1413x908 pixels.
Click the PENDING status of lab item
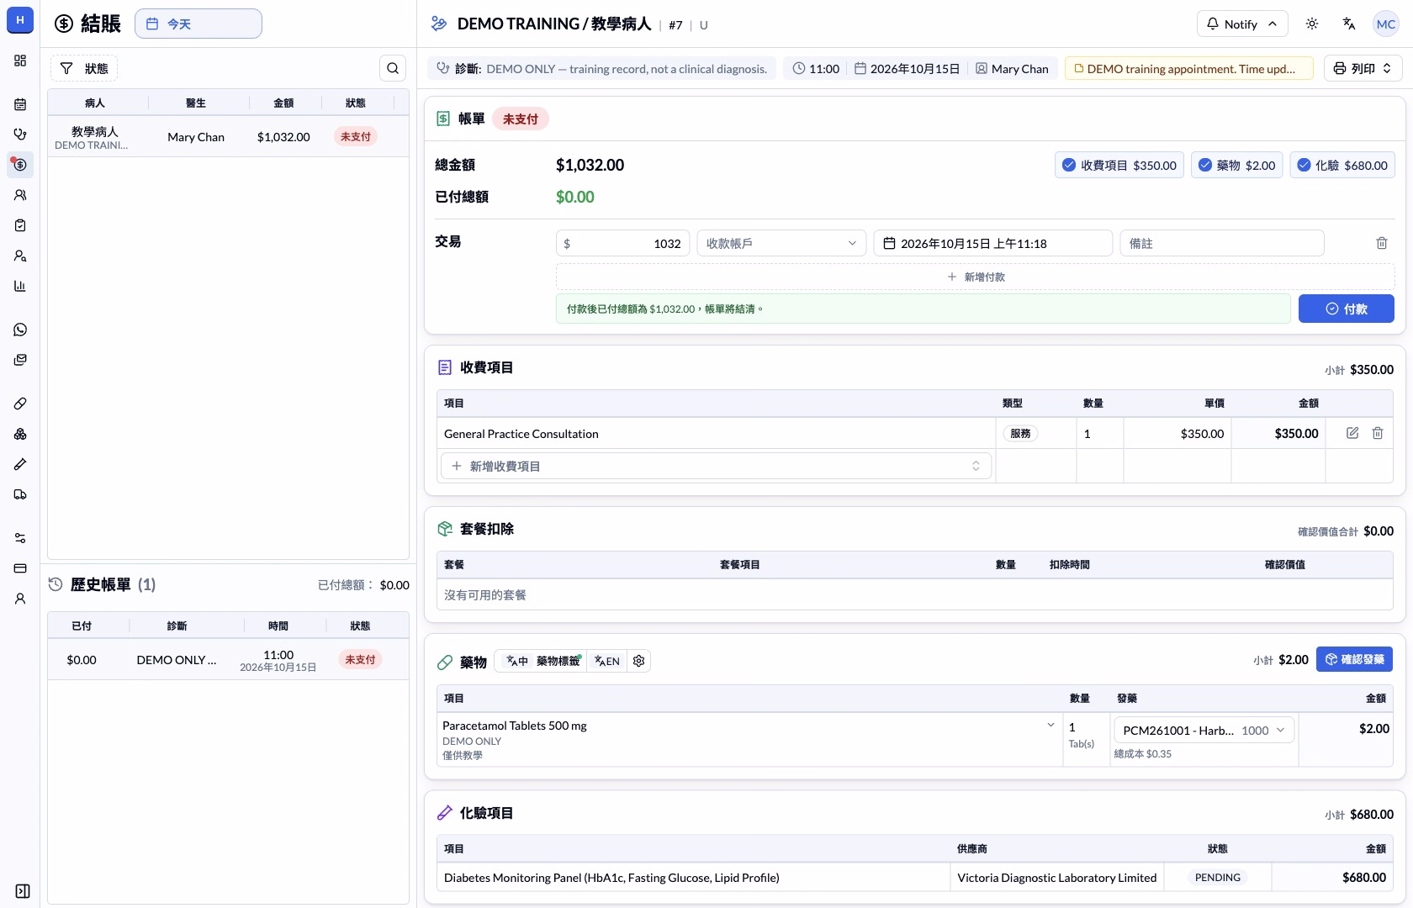[x=1218, y=877]
